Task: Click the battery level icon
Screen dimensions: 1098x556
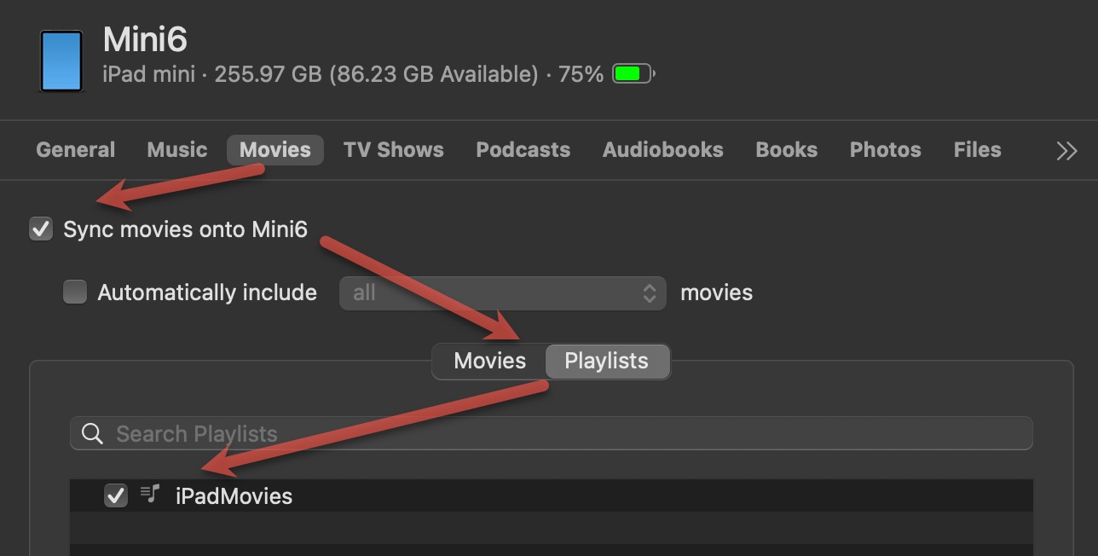Action: click(633, 74)
